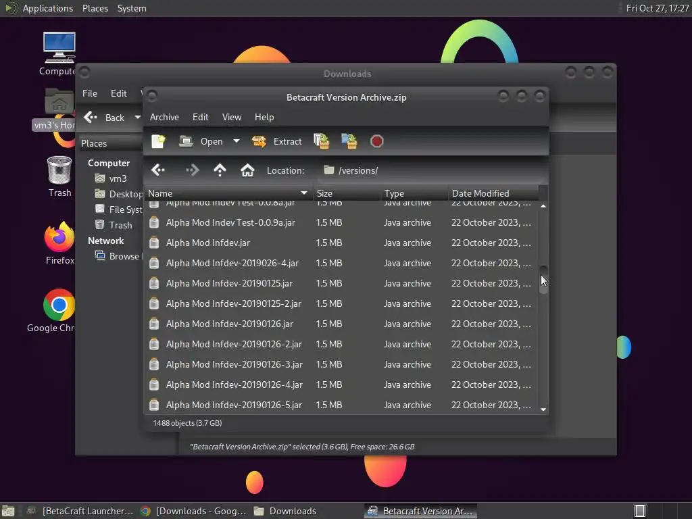Screen dimensions: 692x519
Task: Click scrollbar up arrow in file list
Action: pos(543,206)
